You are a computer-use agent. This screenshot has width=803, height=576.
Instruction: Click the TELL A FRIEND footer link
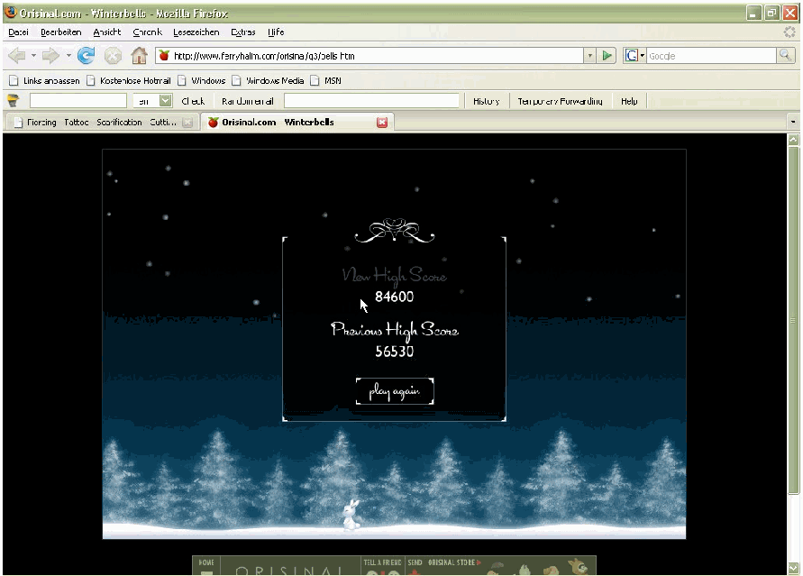382,562
